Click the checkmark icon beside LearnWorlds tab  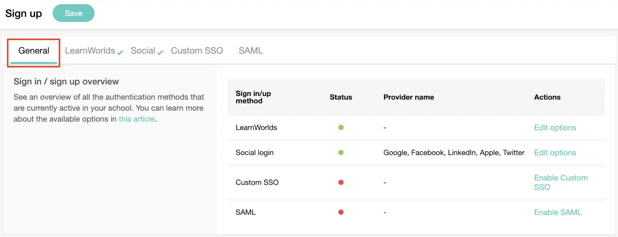pos(120,52)
